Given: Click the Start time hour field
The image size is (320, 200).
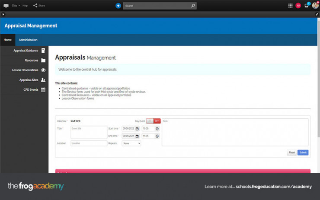Looking at the screenshot, I should tap(148, 129).
